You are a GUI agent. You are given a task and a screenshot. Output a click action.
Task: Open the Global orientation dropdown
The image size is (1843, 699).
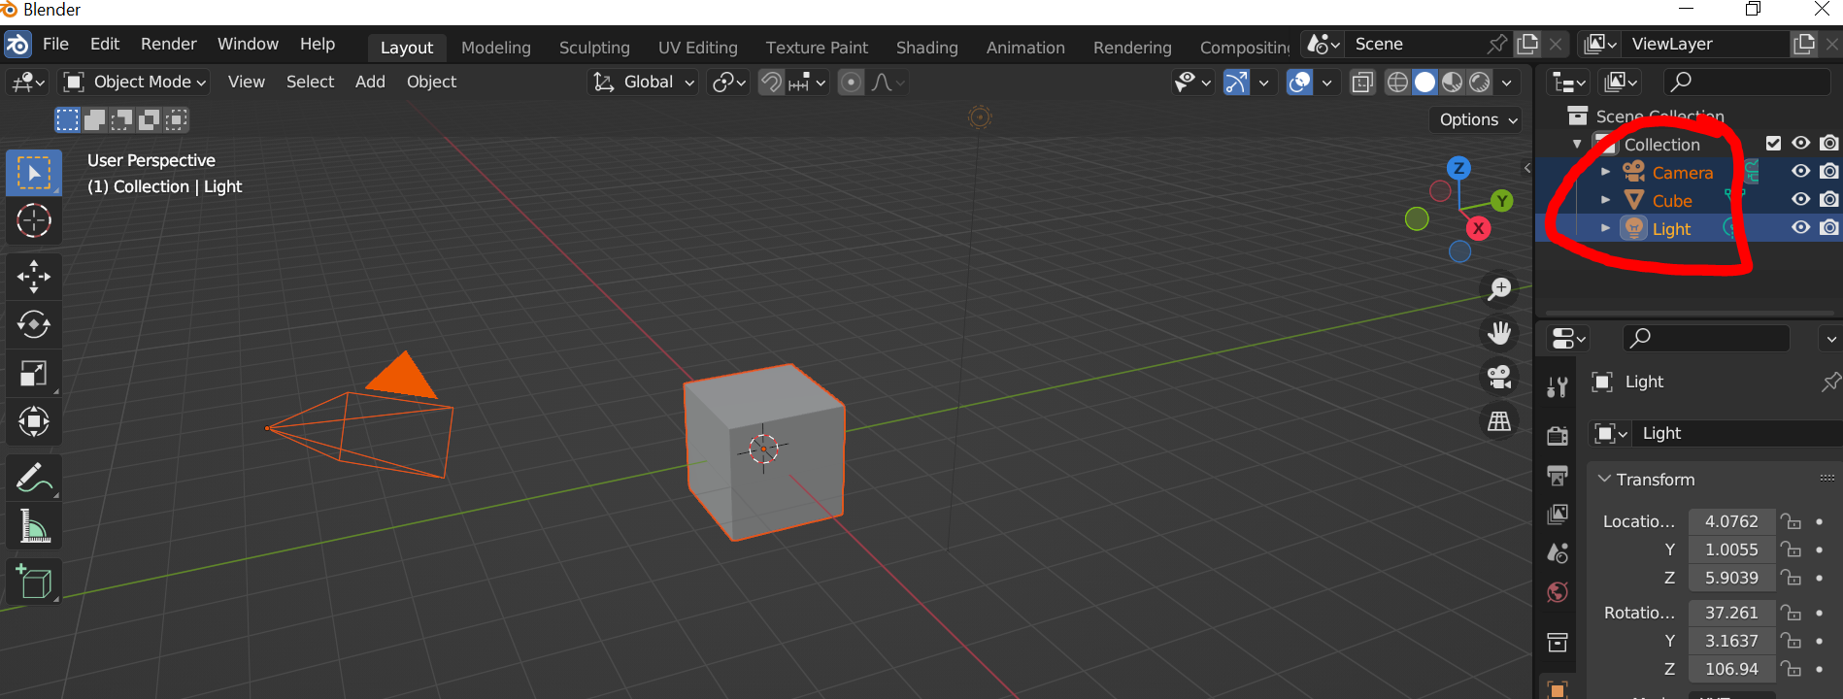pyautogui.click(x=644, y=83)
